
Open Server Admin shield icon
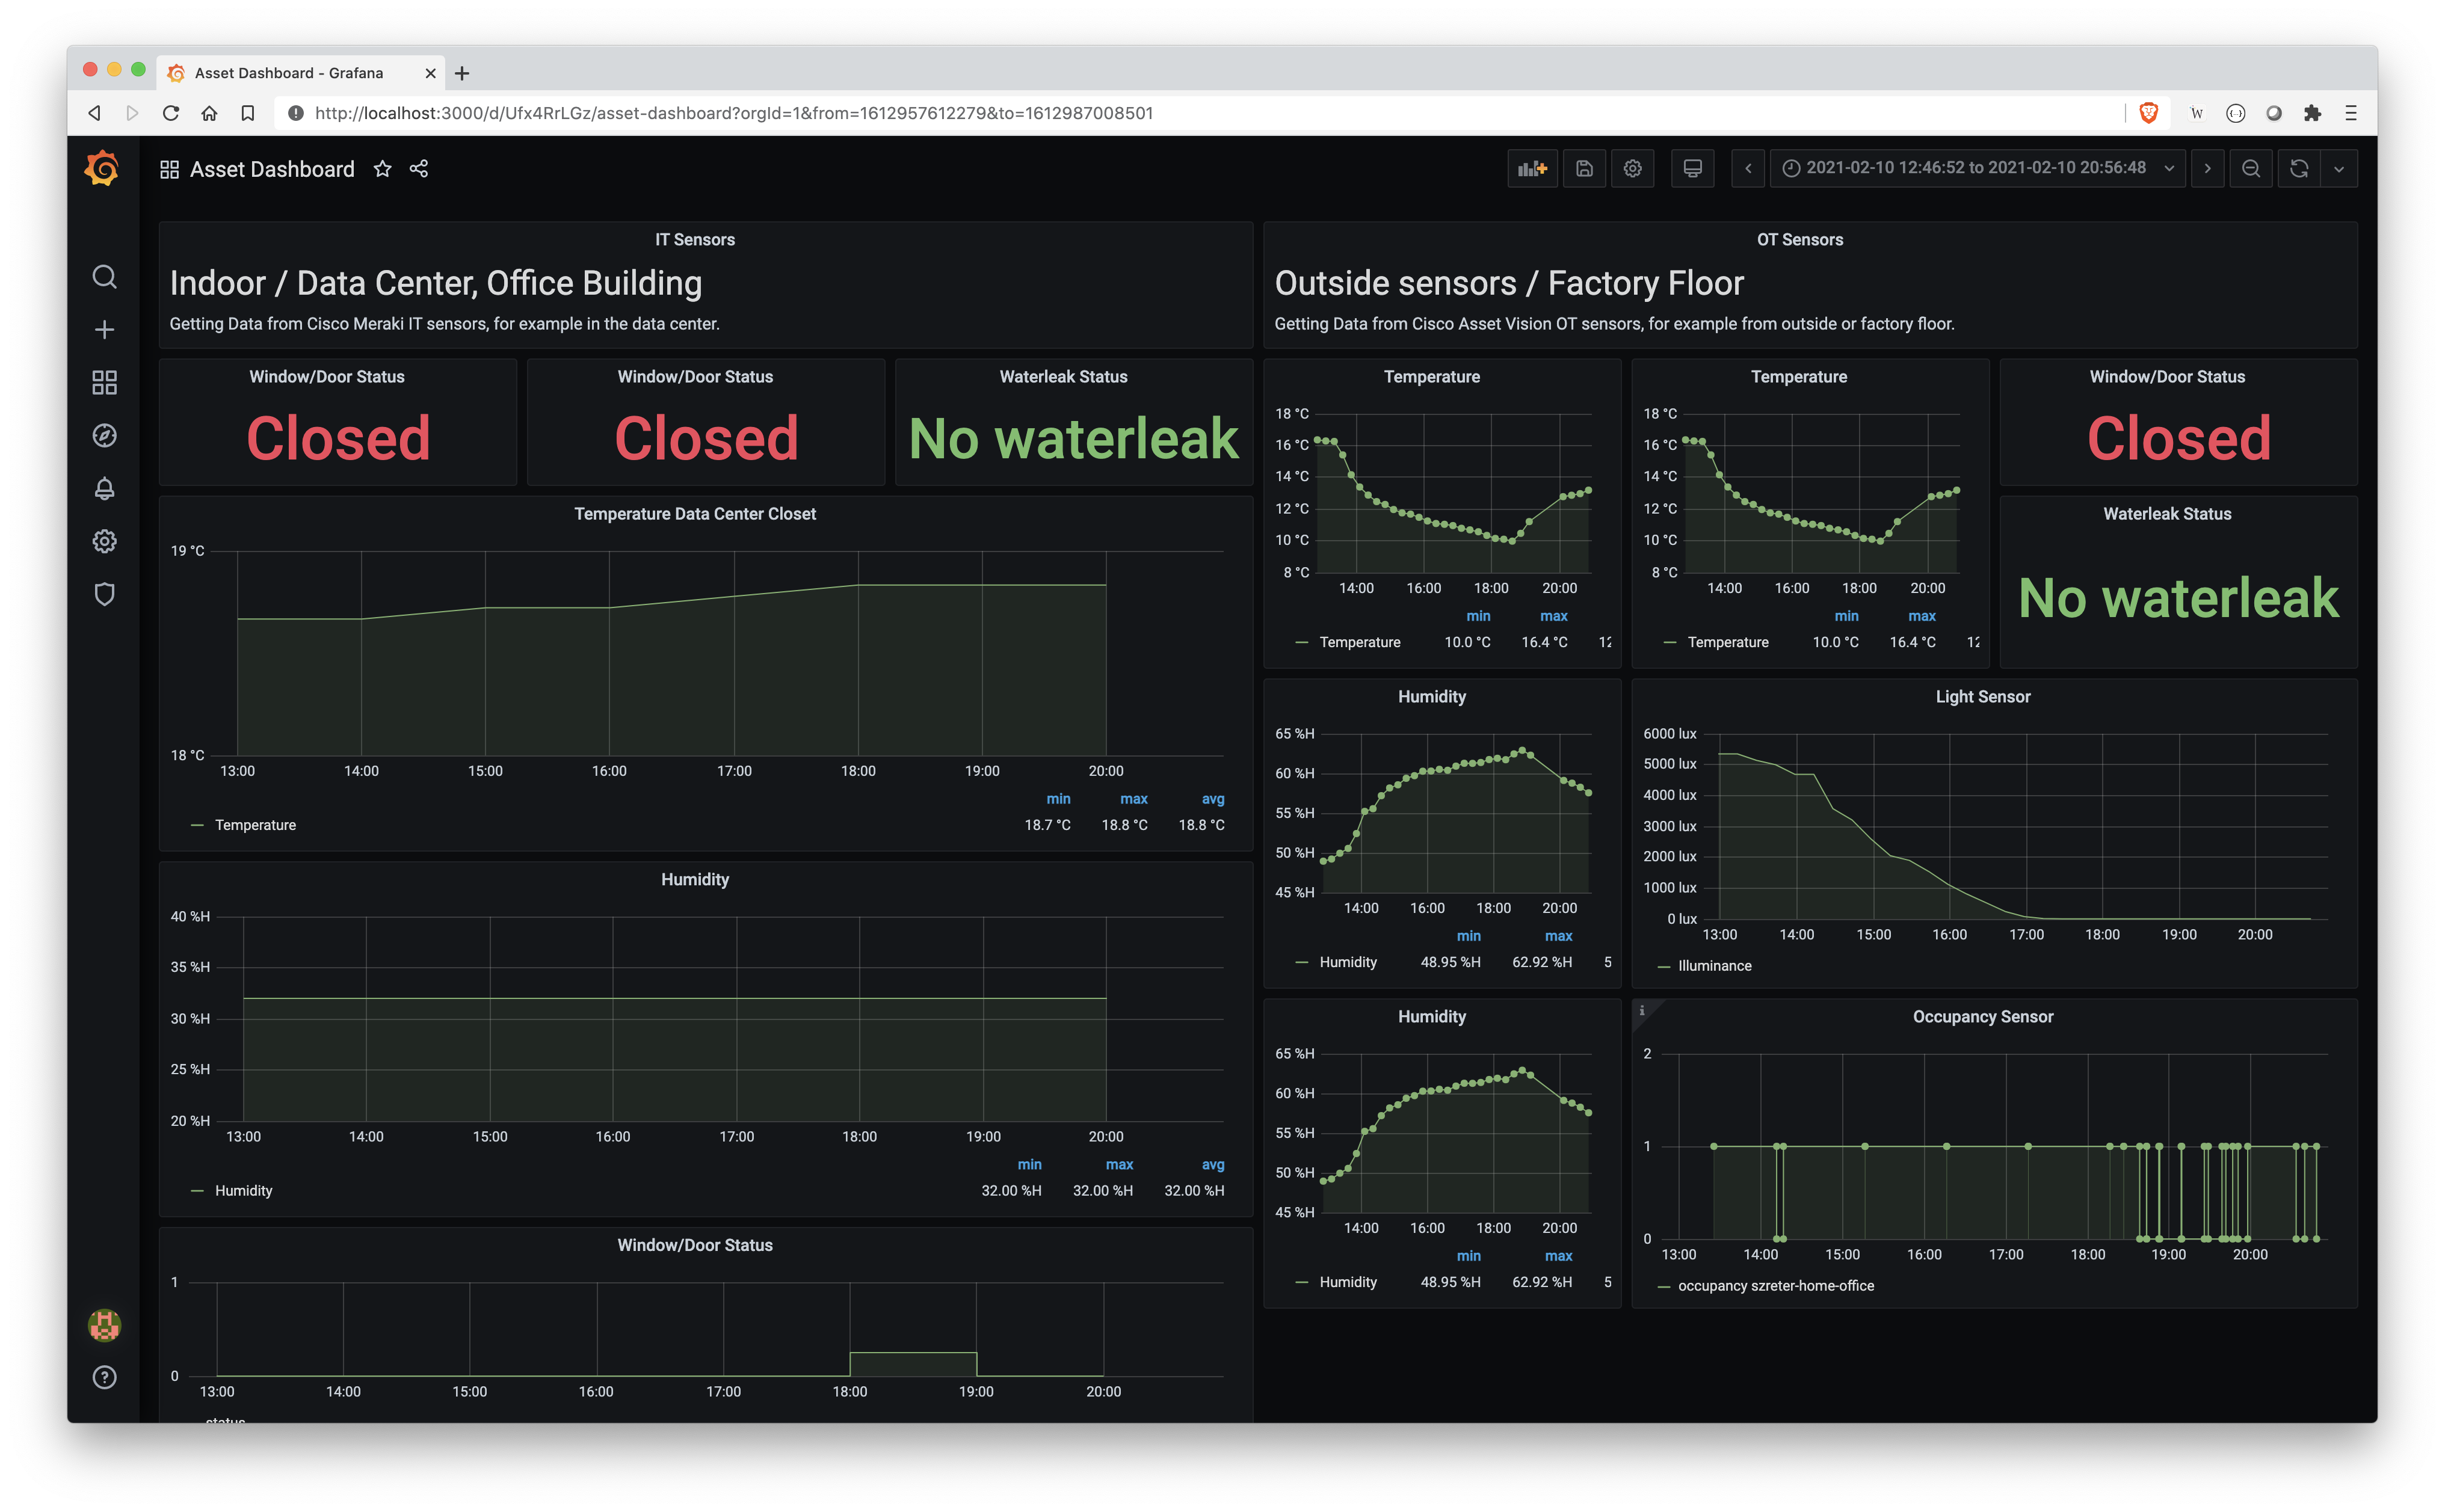click(x=104, y=595)
